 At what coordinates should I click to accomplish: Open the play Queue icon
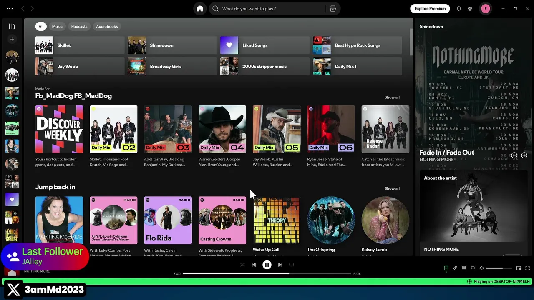pos(464,268)
